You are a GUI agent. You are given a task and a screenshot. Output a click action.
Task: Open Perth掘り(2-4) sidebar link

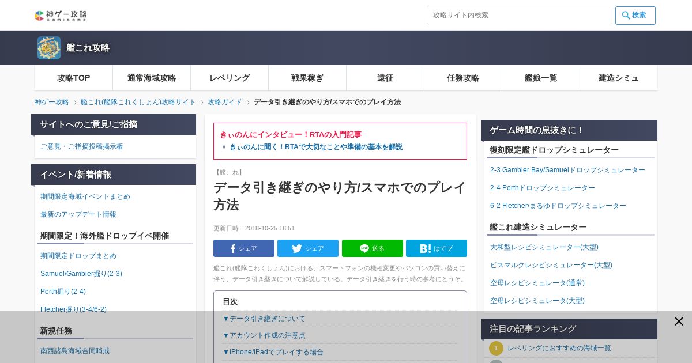(x=63, y=292)
